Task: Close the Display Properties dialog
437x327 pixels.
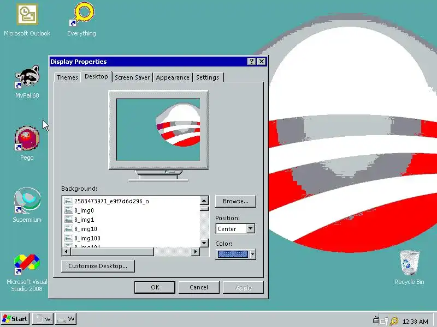Action: [x=262, y=61]
